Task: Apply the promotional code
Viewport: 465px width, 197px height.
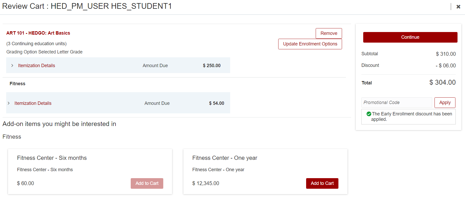Action: [x=445, y=103]
